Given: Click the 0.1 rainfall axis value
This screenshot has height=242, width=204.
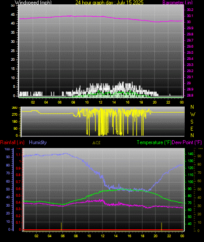Looking at the screenshot, I should point(18,222).
